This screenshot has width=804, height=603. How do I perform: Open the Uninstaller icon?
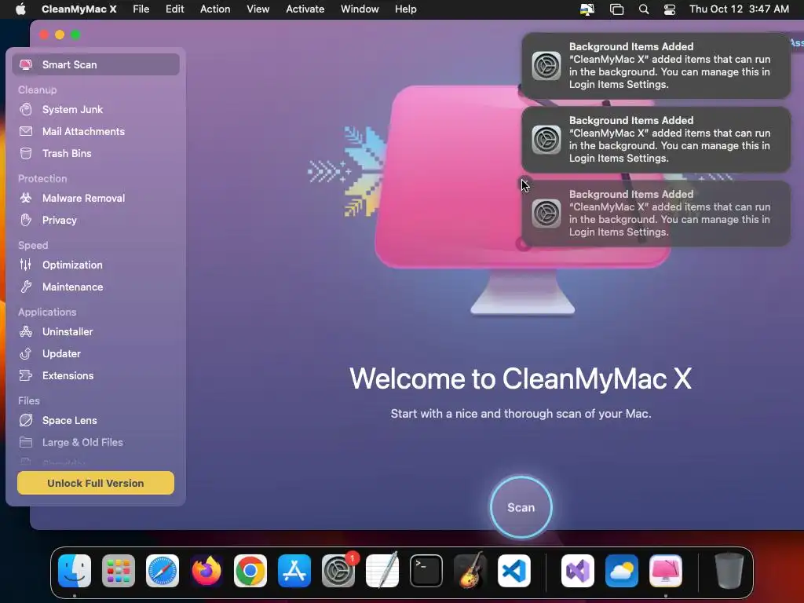click(26, 331)
